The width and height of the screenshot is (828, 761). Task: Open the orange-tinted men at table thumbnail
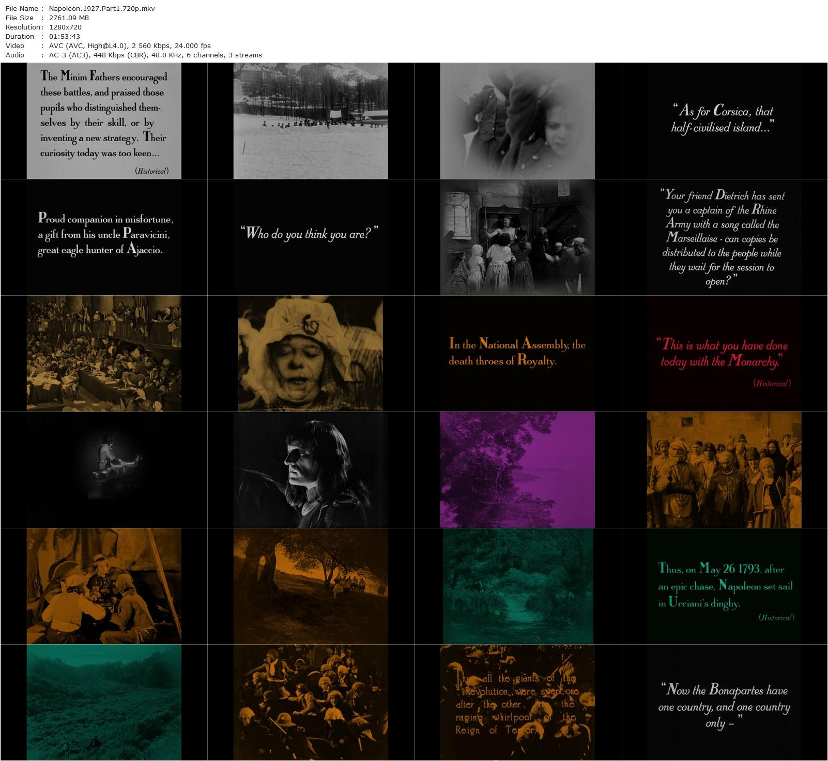tap(104, 586)
